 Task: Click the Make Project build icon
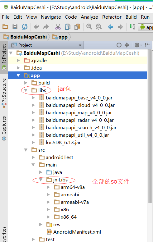coord(132,27)
